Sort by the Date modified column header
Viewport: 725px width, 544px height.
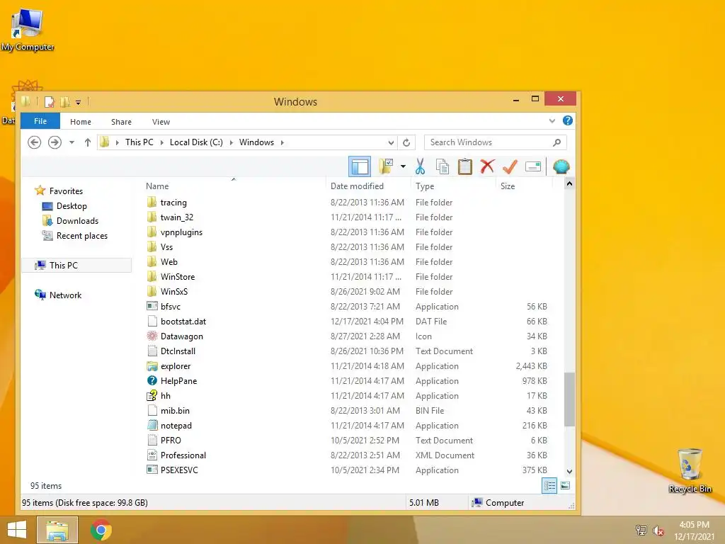tap(357, 186)
